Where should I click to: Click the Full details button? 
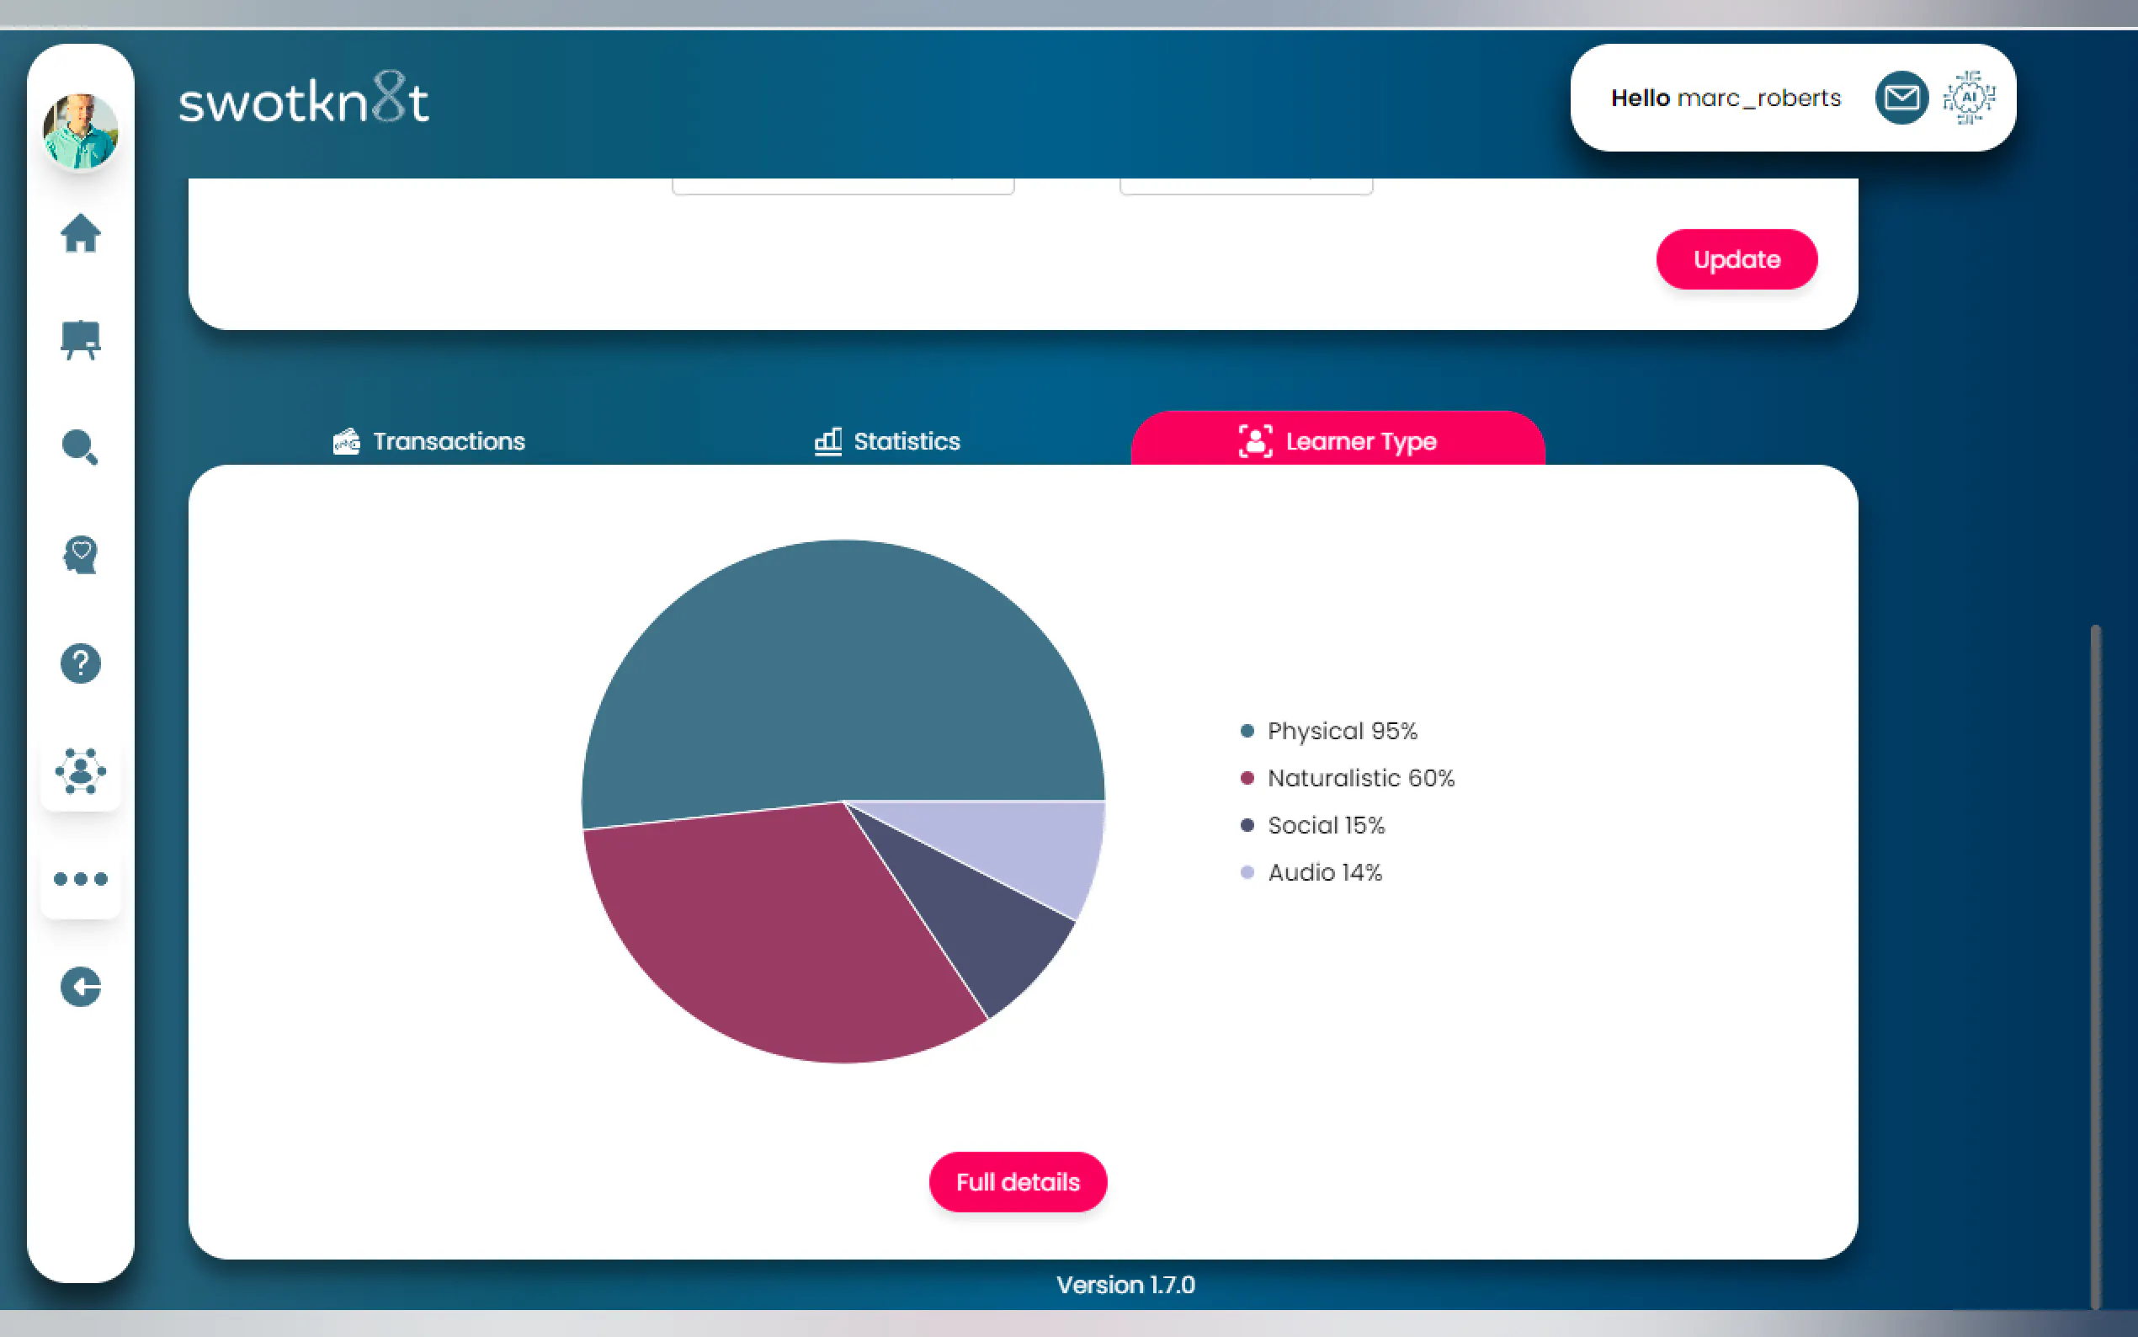(1018, 1182)
